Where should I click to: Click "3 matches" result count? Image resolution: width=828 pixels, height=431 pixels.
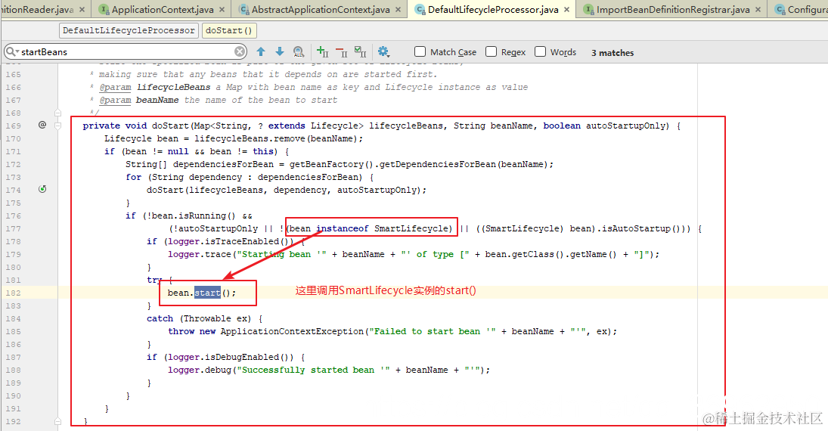(612, 53)
